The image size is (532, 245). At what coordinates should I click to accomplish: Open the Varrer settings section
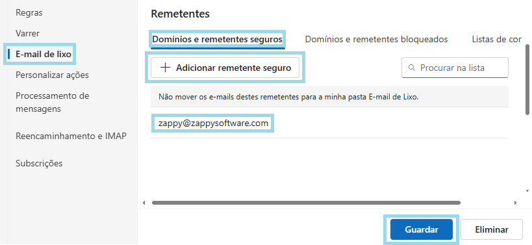(27, 33)
